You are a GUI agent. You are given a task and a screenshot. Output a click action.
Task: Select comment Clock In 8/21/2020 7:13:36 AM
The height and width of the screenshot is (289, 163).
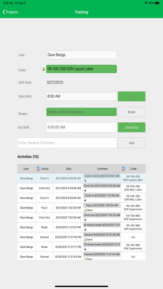pyautogui.click(x=102, y=196)
